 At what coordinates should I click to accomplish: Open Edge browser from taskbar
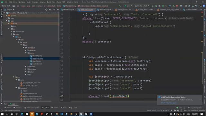pos(22,114)
